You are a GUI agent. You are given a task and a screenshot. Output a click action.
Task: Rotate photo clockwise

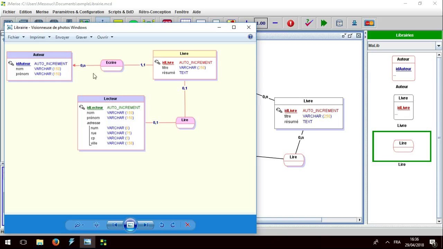point(173,225)
